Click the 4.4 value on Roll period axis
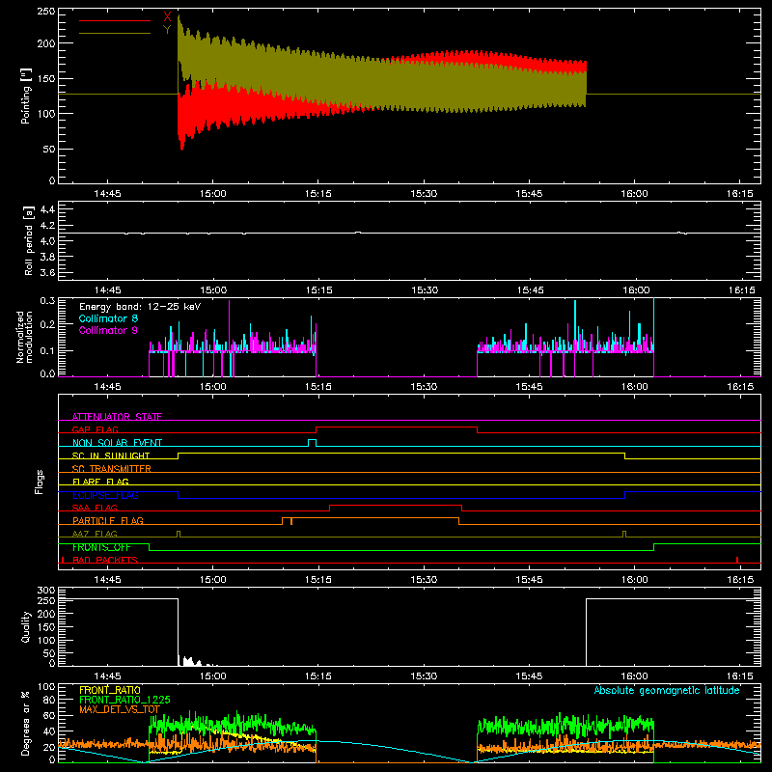Screen dimensions: 772x772 tap(47, 209)
